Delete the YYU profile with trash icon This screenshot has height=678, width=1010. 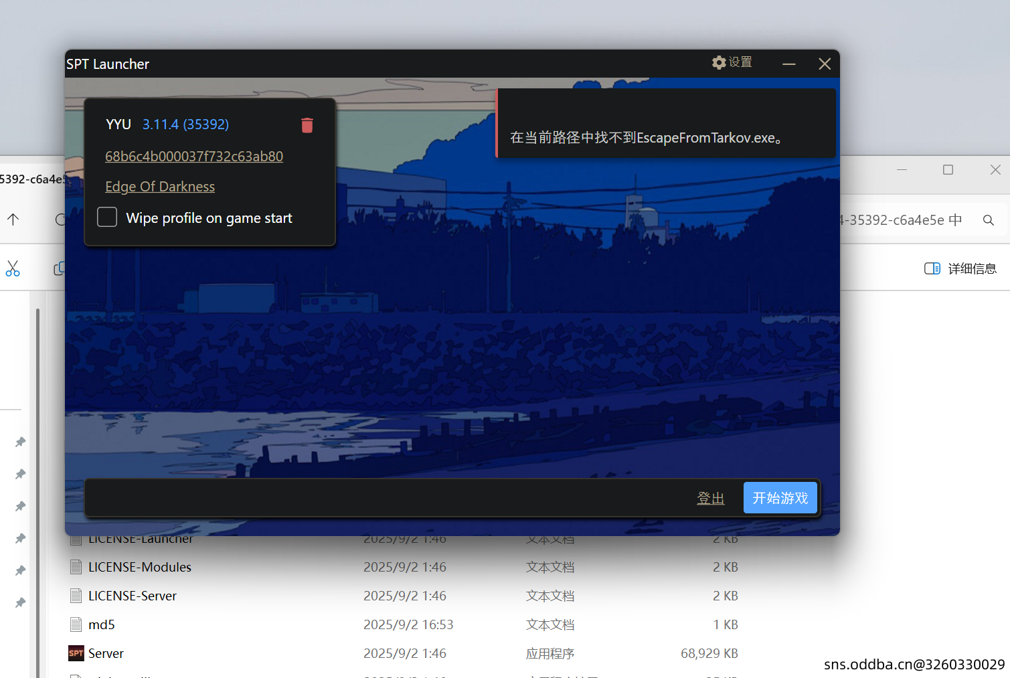tap(307, 125)
